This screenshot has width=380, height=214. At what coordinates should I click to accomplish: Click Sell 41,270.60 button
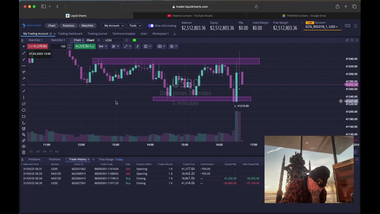point(37,46)
